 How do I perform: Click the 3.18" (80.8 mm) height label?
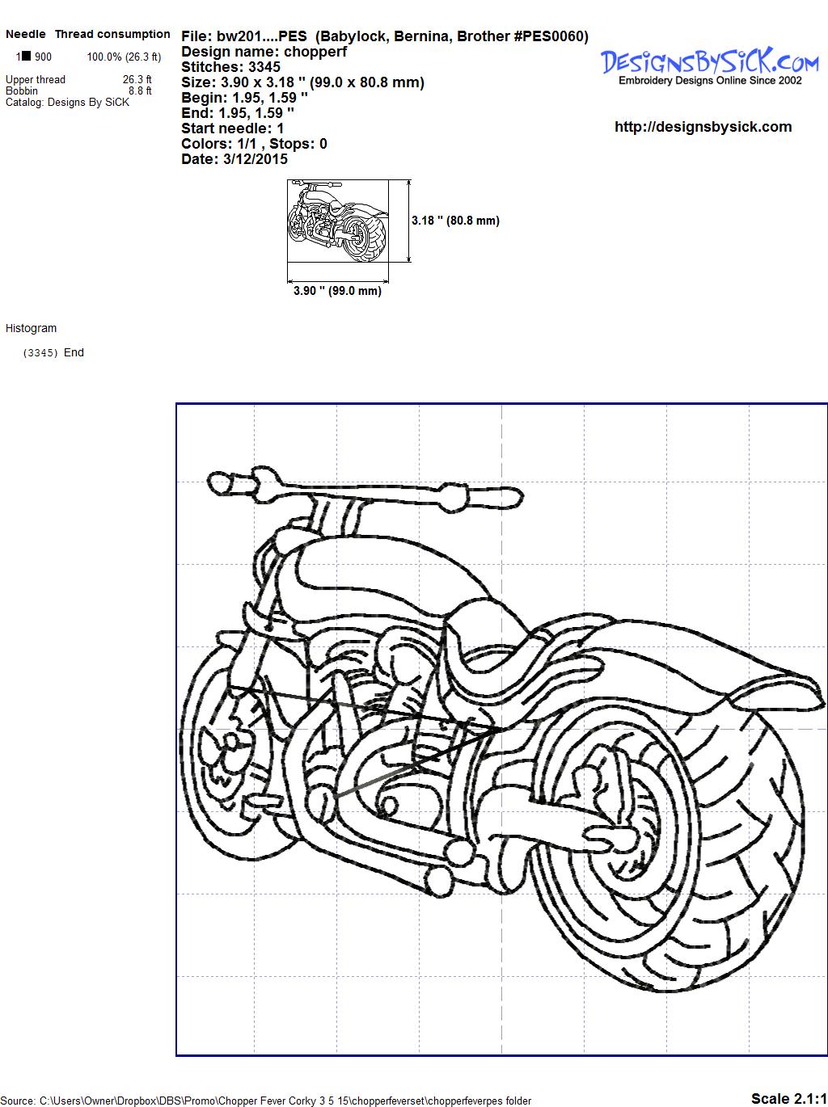click(455, 221)
